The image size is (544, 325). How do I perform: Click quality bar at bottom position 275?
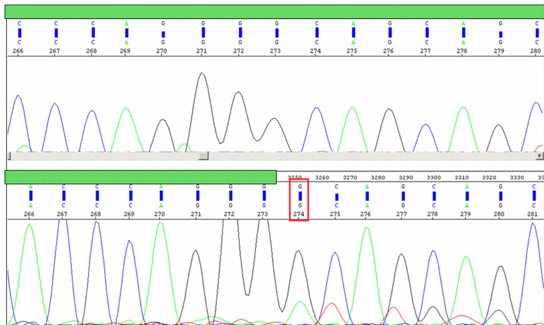(x=336, y=197)
